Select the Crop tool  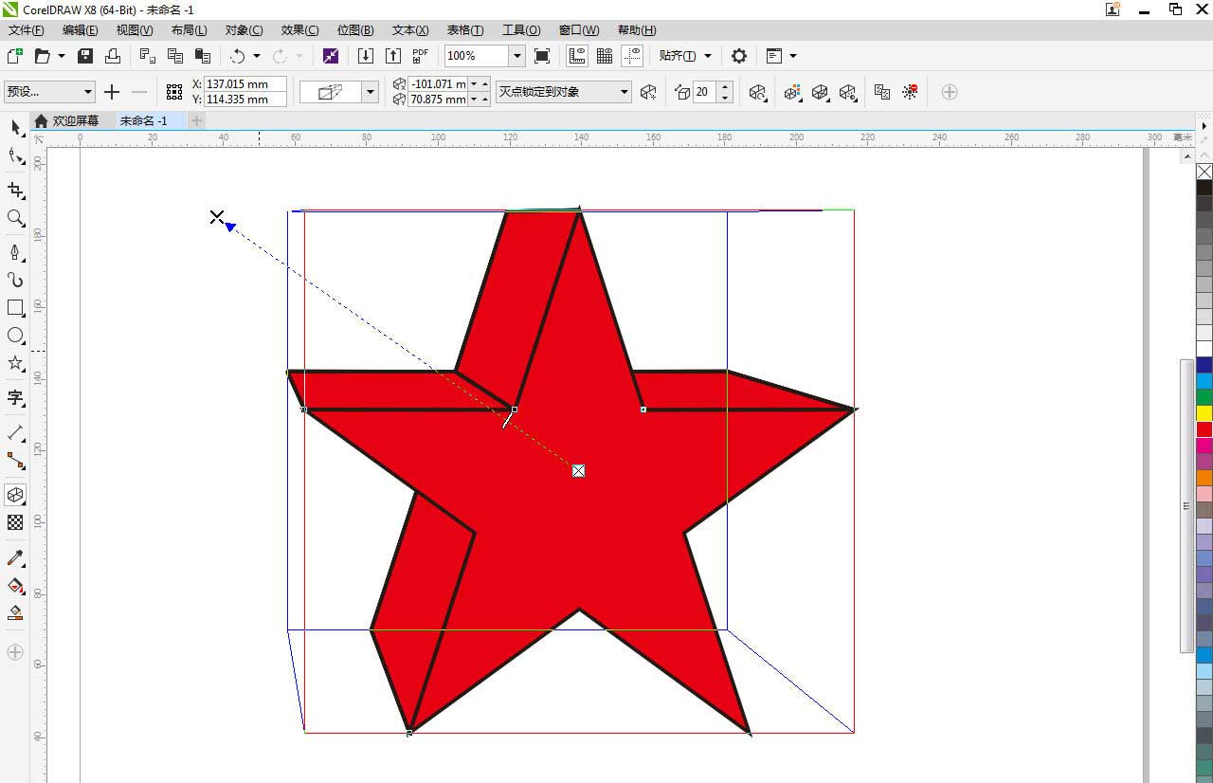pyautogui.click(x=15, y=191)
